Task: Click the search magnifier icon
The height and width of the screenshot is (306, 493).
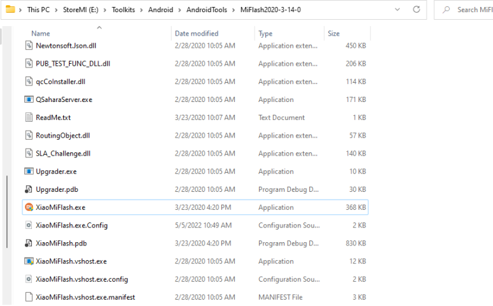Action: 446,10
